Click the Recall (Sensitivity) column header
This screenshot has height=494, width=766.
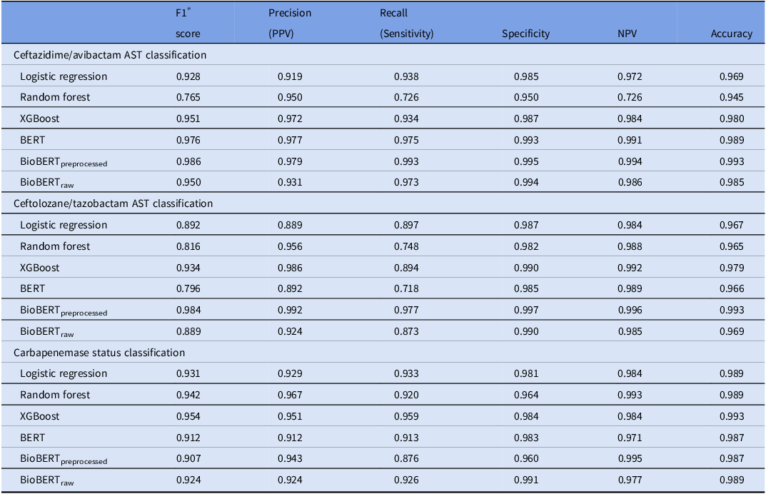click(406, 23)
